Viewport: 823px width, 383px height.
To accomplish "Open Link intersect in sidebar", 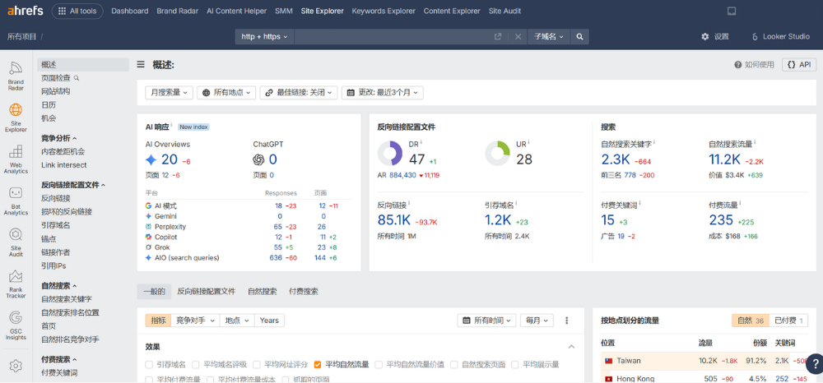I will coord(64,165).
